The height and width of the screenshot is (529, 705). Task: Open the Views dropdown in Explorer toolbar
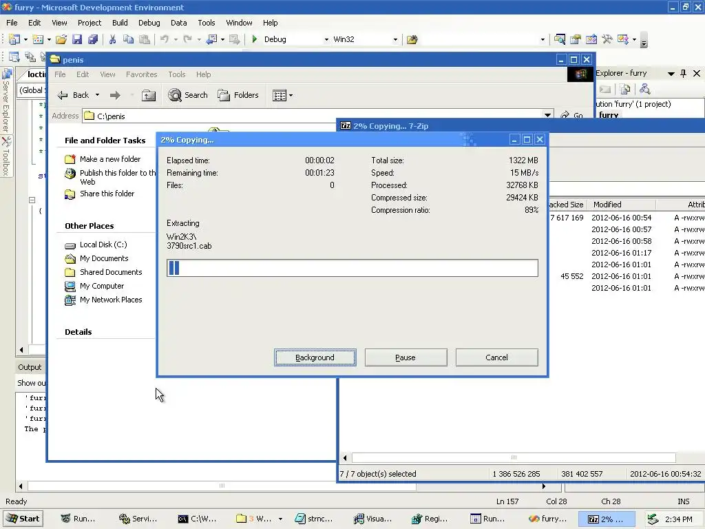(x=291, y=95)
